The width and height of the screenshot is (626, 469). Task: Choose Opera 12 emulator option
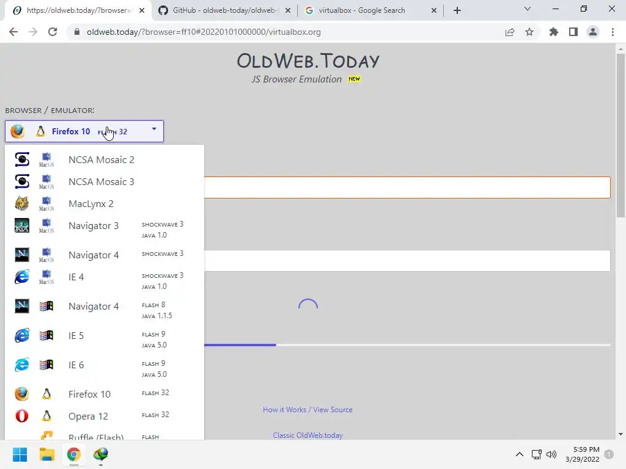tap(104, 416)
